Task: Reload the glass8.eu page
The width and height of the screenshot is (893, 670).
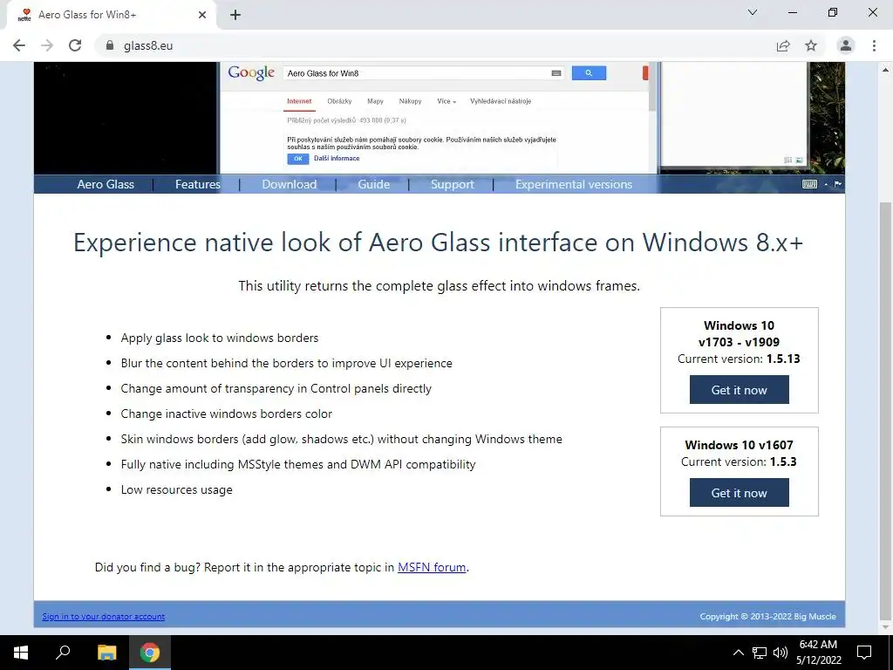Action: coord(75,45)
